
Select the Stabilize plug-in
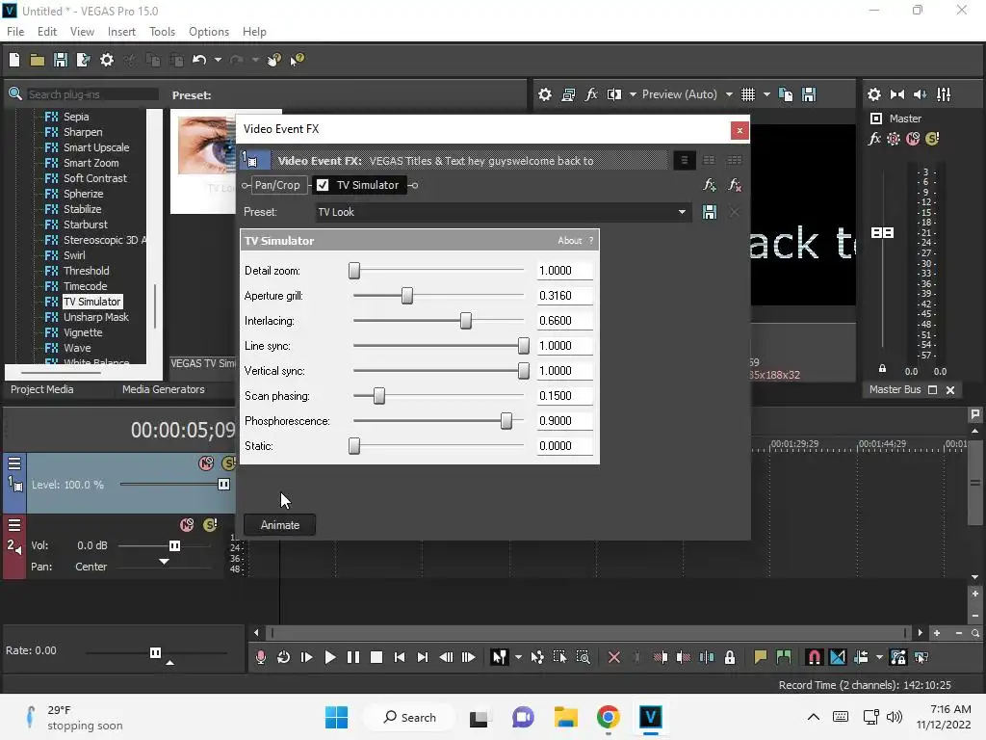click(82, 209)
